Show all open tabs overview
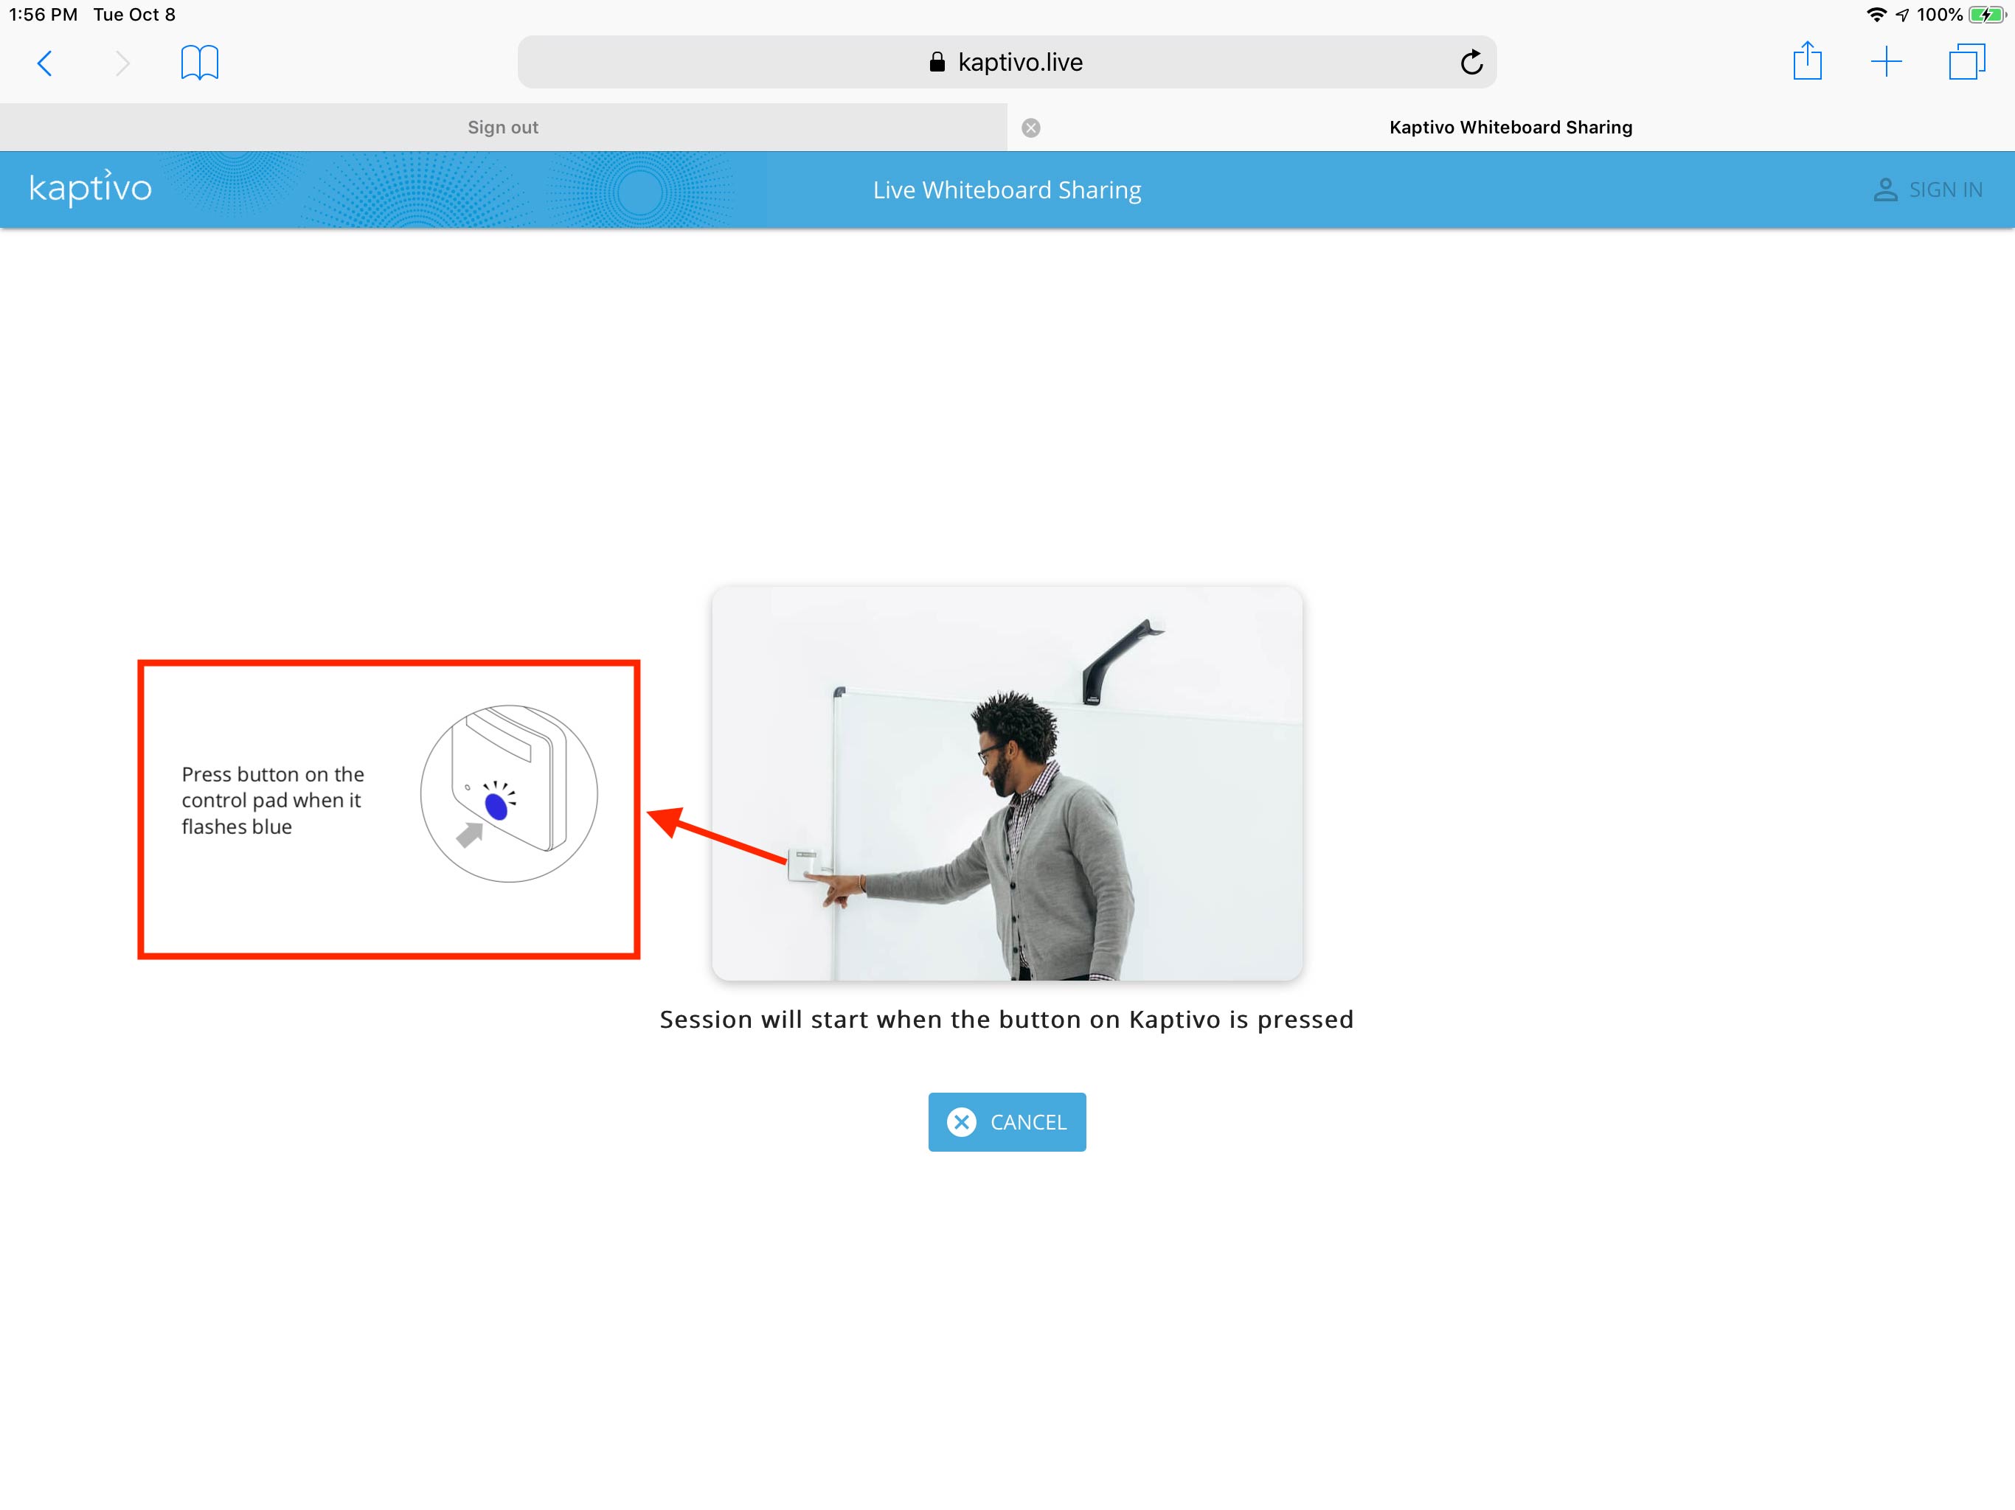Viewport: 2015px width, 1510px height. (x=1967, y=62)
